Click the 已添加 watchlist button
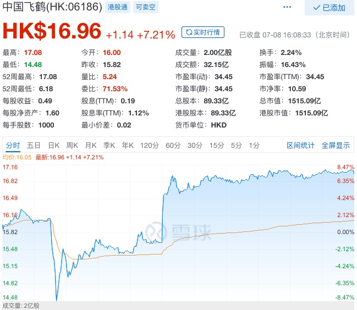Screen dimensions: 357x310 click(x=329, y=8)
